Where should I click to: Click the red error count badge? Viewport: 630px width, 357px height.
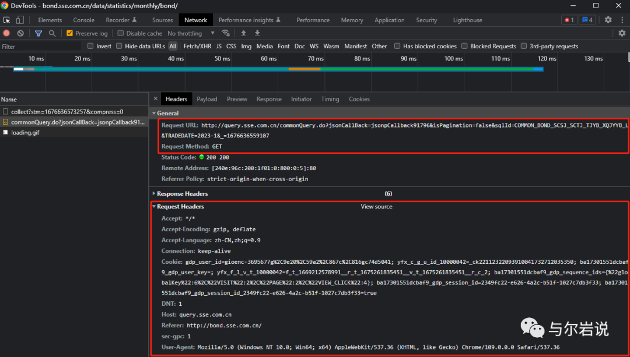click(x=569, y=20)
